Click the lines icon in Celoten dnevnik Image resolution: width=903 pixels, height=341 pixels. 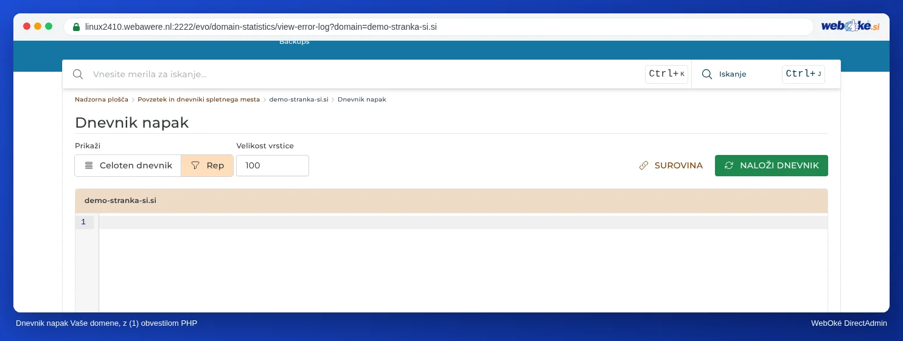point(89,165)
